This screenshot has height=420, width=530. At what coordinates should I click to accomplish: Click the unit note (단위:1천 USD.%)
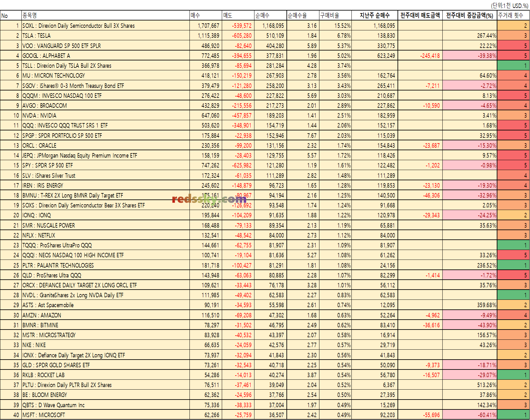[510, 5]
